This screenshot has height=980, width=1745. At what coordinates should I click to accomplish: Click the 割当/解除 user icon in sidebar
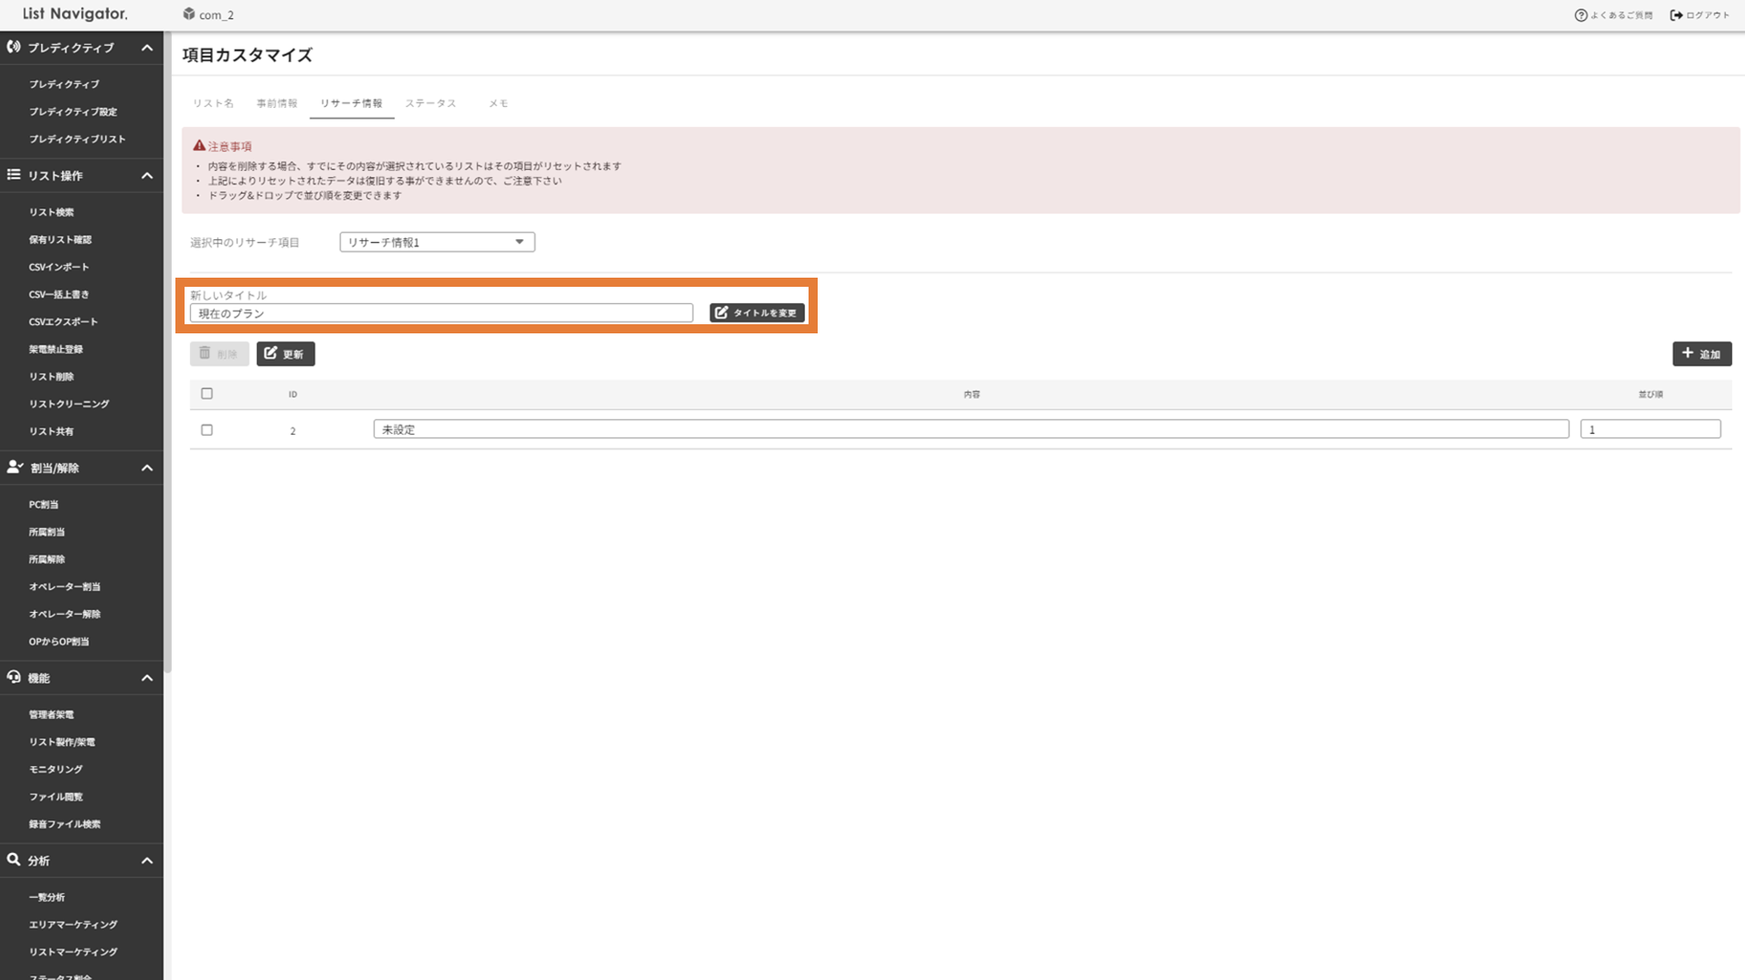click(15, 467)
